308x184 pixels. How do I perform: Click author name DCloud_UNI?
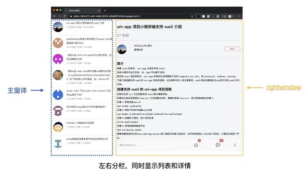(143, 46)
